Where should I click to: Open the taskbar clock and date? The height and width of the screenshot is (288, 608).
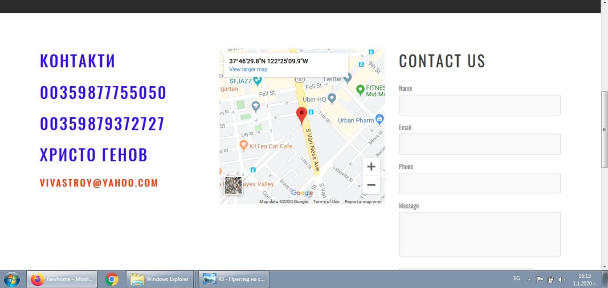[585, 280]
